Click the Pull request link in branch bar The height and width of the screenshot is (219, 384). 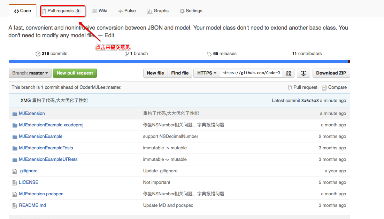coord(302,87)
